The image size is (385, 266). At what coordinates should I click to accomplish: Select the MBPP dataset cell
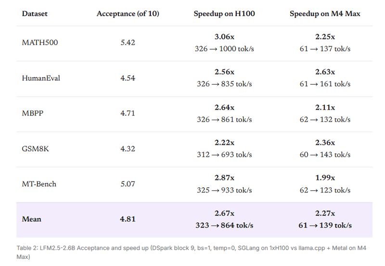32,113
